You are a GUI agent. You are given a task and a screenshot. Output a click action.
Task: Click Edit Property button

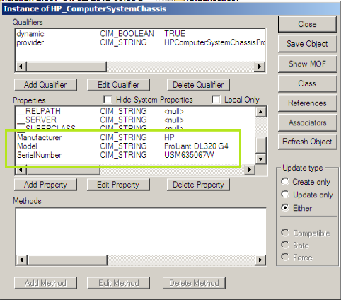click(118, 185)
